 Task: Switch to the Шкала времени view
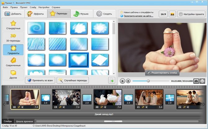pyautogui.click(x=24, y=121)
